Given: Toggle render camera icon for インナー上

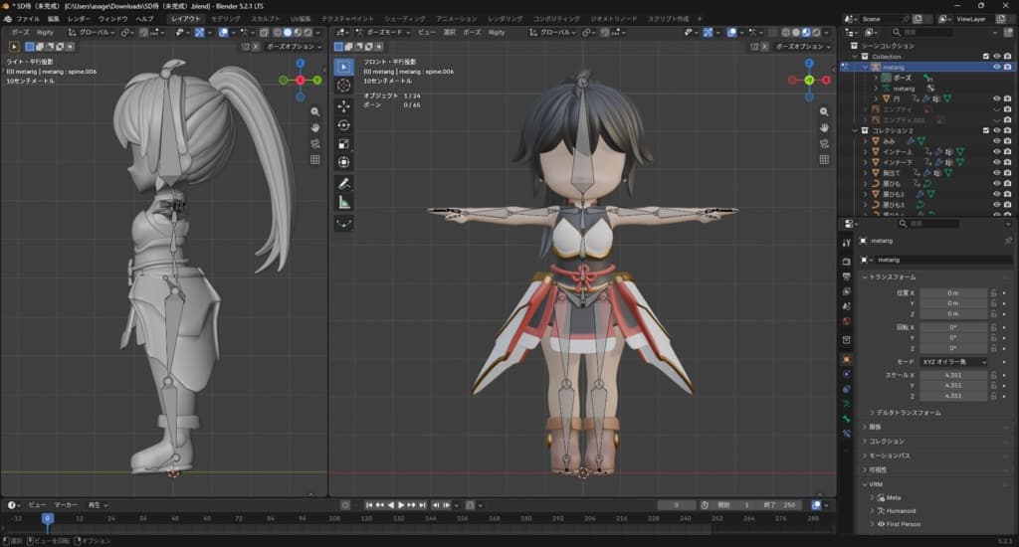Looking at the screenshot, I should [1007, 151].
